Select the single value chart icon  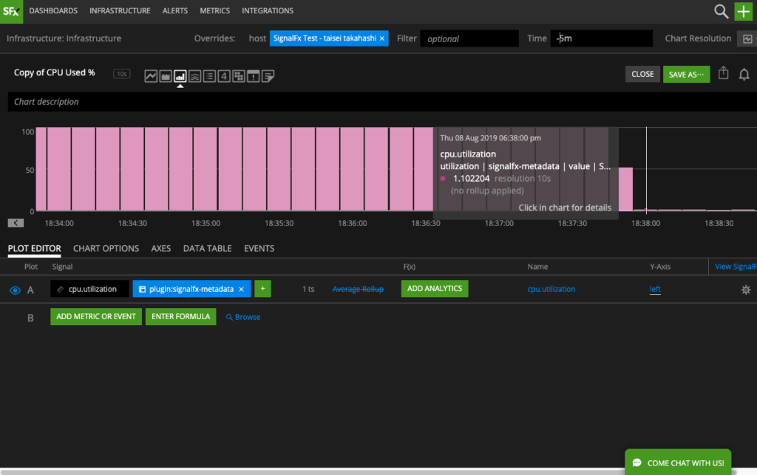click(224, 75)
